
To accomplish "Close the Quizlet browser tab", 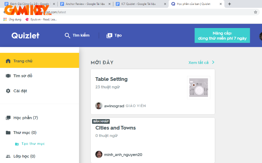I will [x=220, y=4].
